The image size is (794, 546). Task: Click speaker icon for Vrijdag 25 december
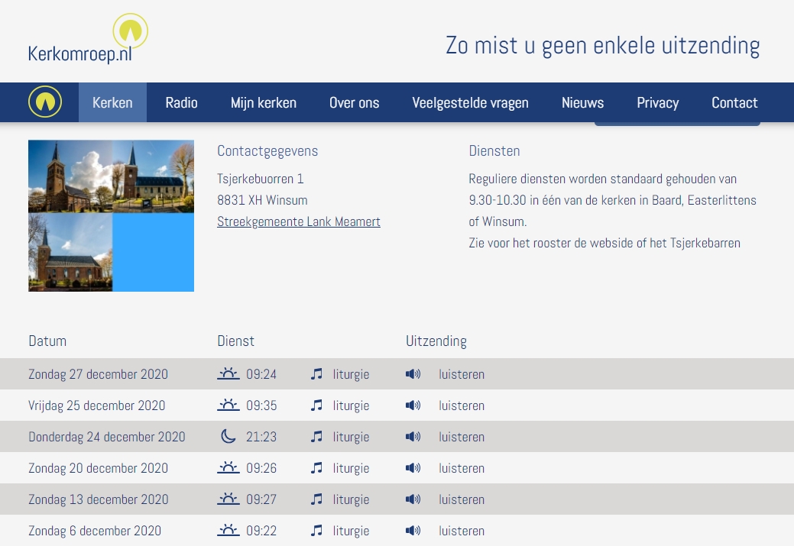[413, 405]
